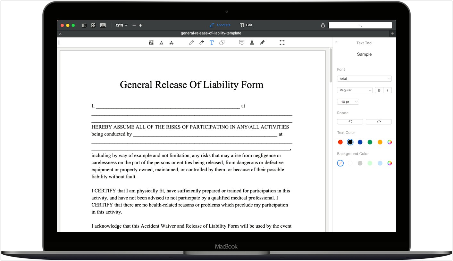Open the Regular font style dropdown

(355, 90)
